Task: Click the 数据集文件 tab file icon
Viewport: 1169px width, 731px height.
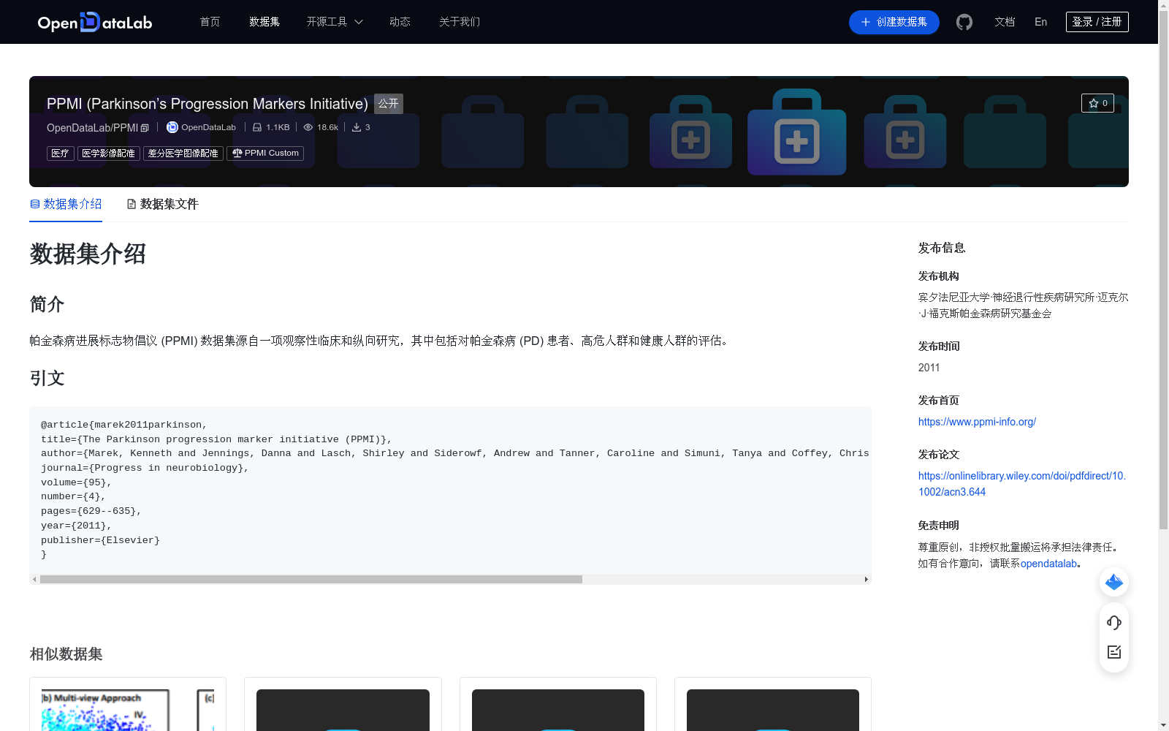Action: (x=132, y=204)
